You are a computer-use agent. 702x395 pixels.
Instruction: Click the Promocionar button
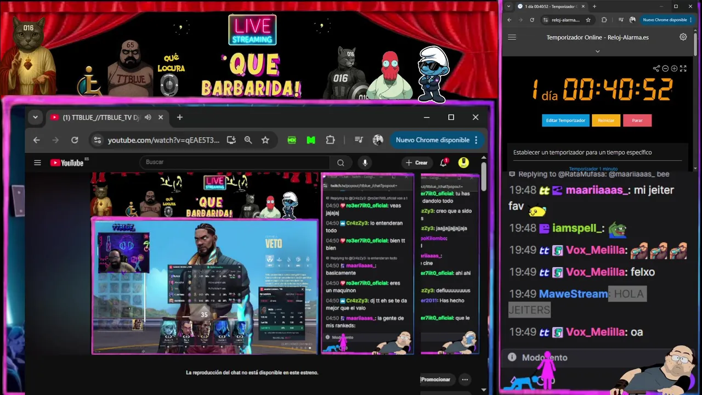point(436,380)
